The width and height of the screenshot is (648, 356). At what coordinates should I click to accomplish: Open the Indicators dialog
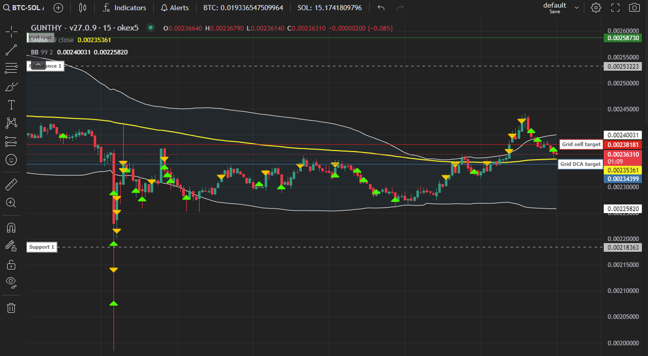(x=125, y=8)
